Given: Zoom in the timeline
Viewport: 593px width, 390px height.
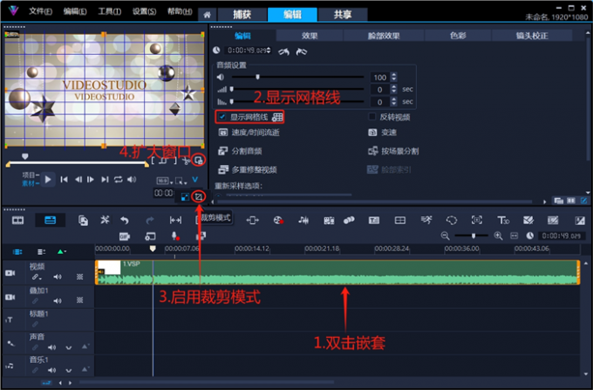Looking at the screenshot, I should point(498,236).
